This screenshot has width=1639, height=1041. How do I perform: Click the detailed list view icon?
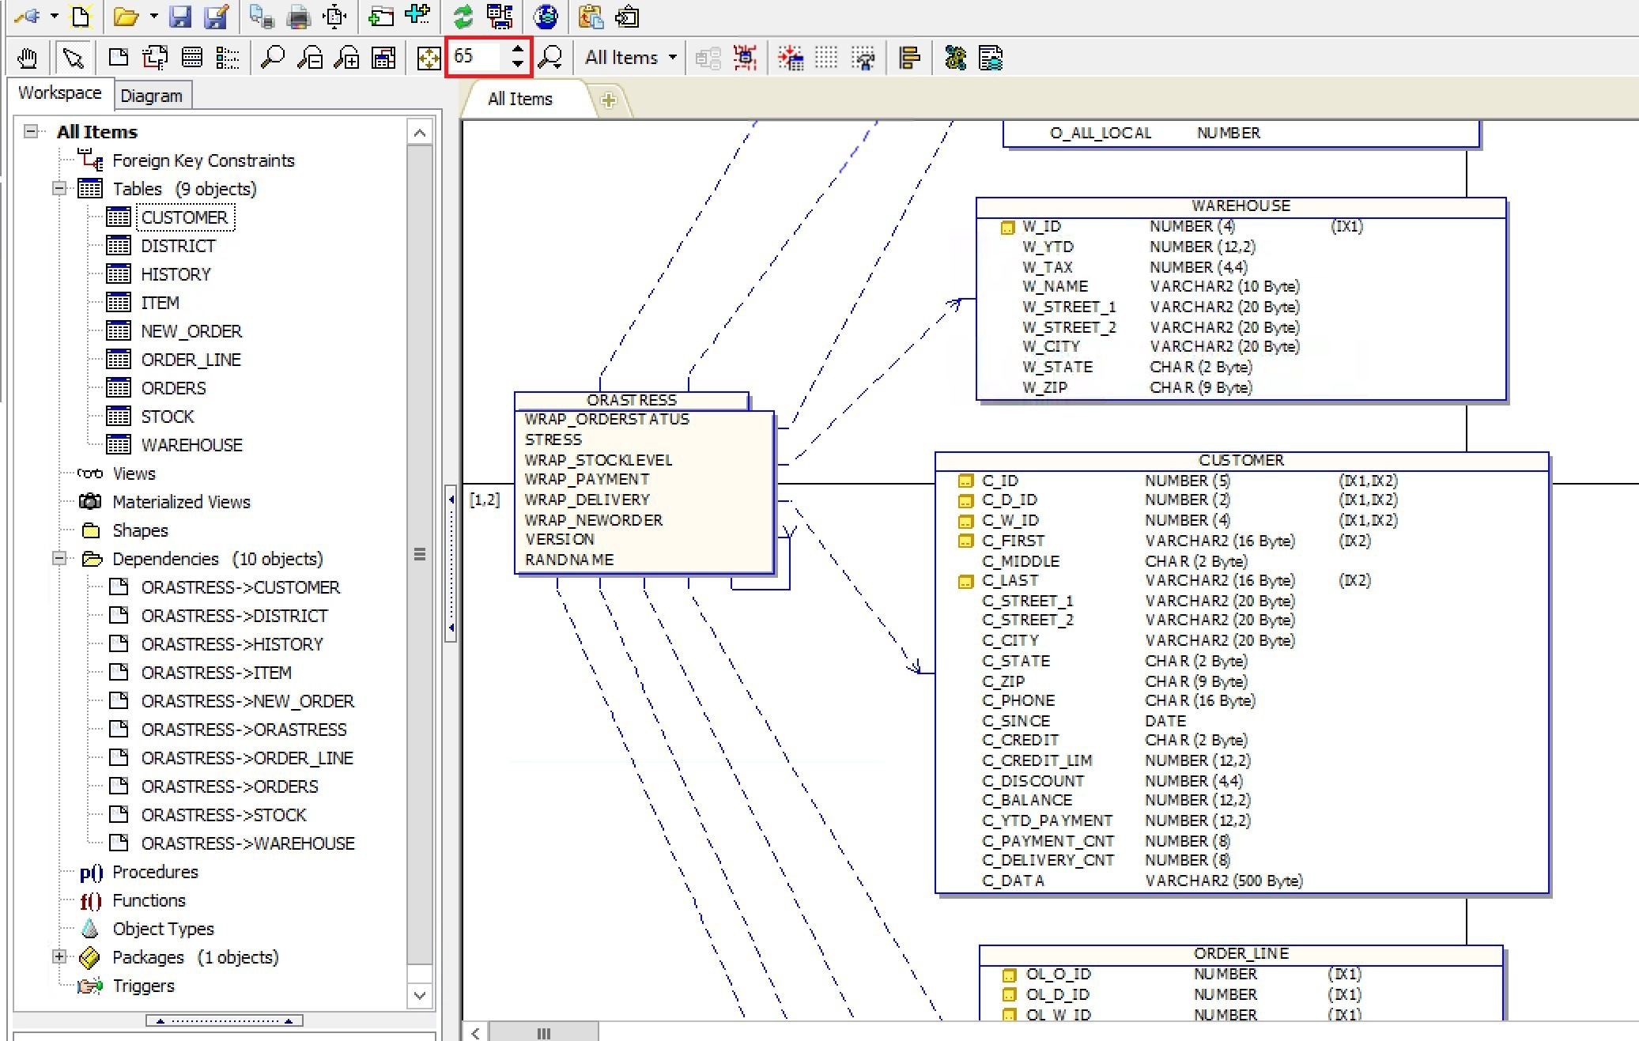point(228,58)
